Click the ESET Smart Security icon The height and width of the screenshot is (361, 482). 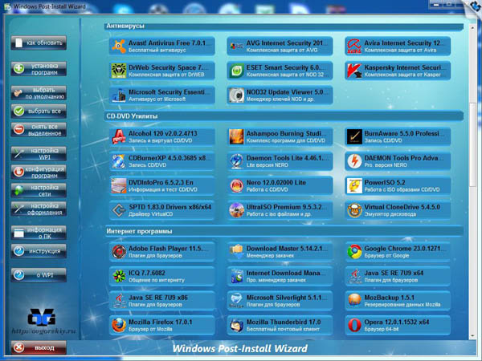(237, 71)
